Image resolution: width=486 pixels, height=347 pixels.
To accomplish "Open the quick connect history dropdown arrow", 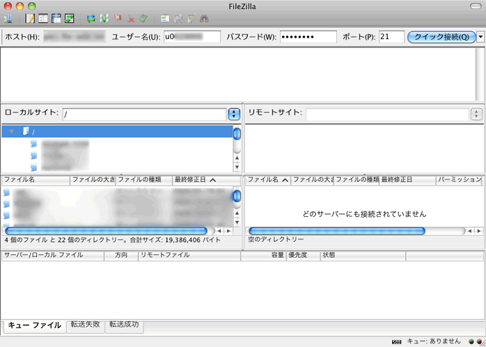I will pyautogui.click(x=480, y=37).
